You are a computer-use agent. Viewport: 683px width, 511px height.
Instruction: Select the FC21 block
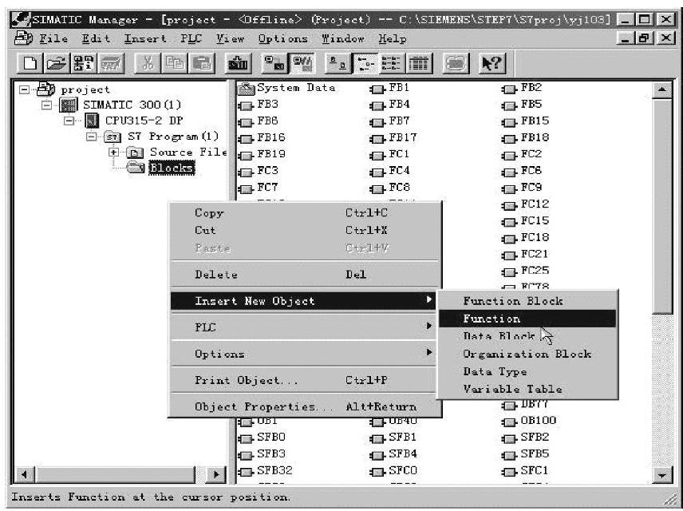pos(525,255)
